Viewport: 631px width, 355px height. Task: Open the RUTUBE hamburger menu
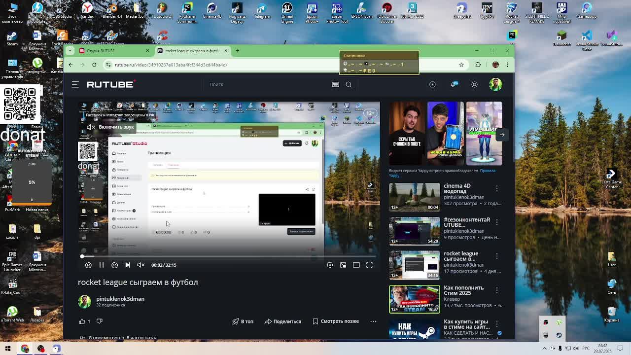click(75, 84)
